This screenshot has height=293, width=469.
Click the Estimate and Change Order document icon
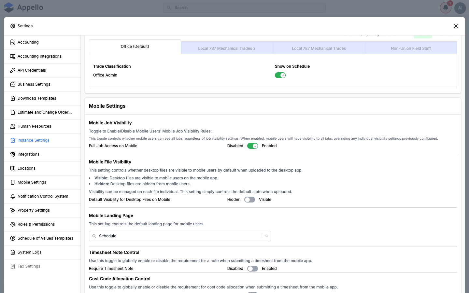click(x=13, y=112)
